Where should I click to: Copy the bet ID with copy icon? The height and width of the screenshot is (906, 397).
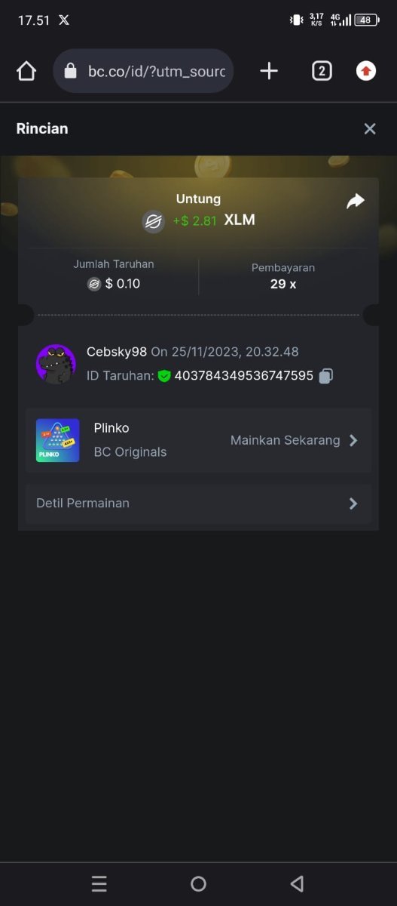click(x=325, y=375)
